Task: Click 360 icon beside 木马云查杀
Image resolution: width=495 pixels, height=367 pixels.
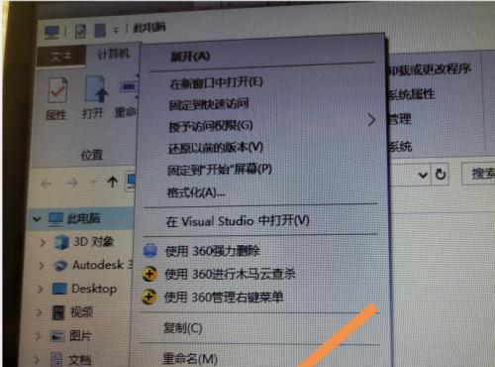Action: pyautogui.click(x=149, y=274)
